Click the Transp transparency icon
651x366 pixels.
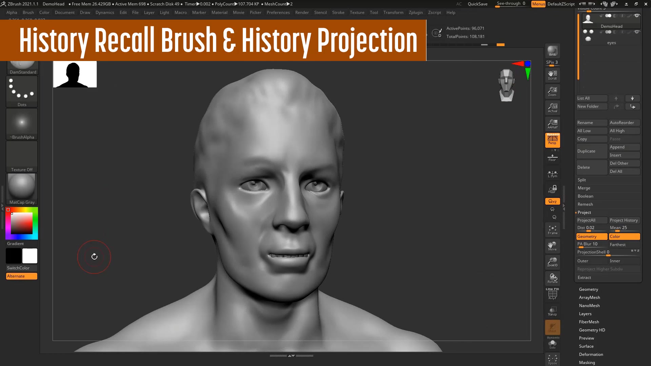[552, 311]
